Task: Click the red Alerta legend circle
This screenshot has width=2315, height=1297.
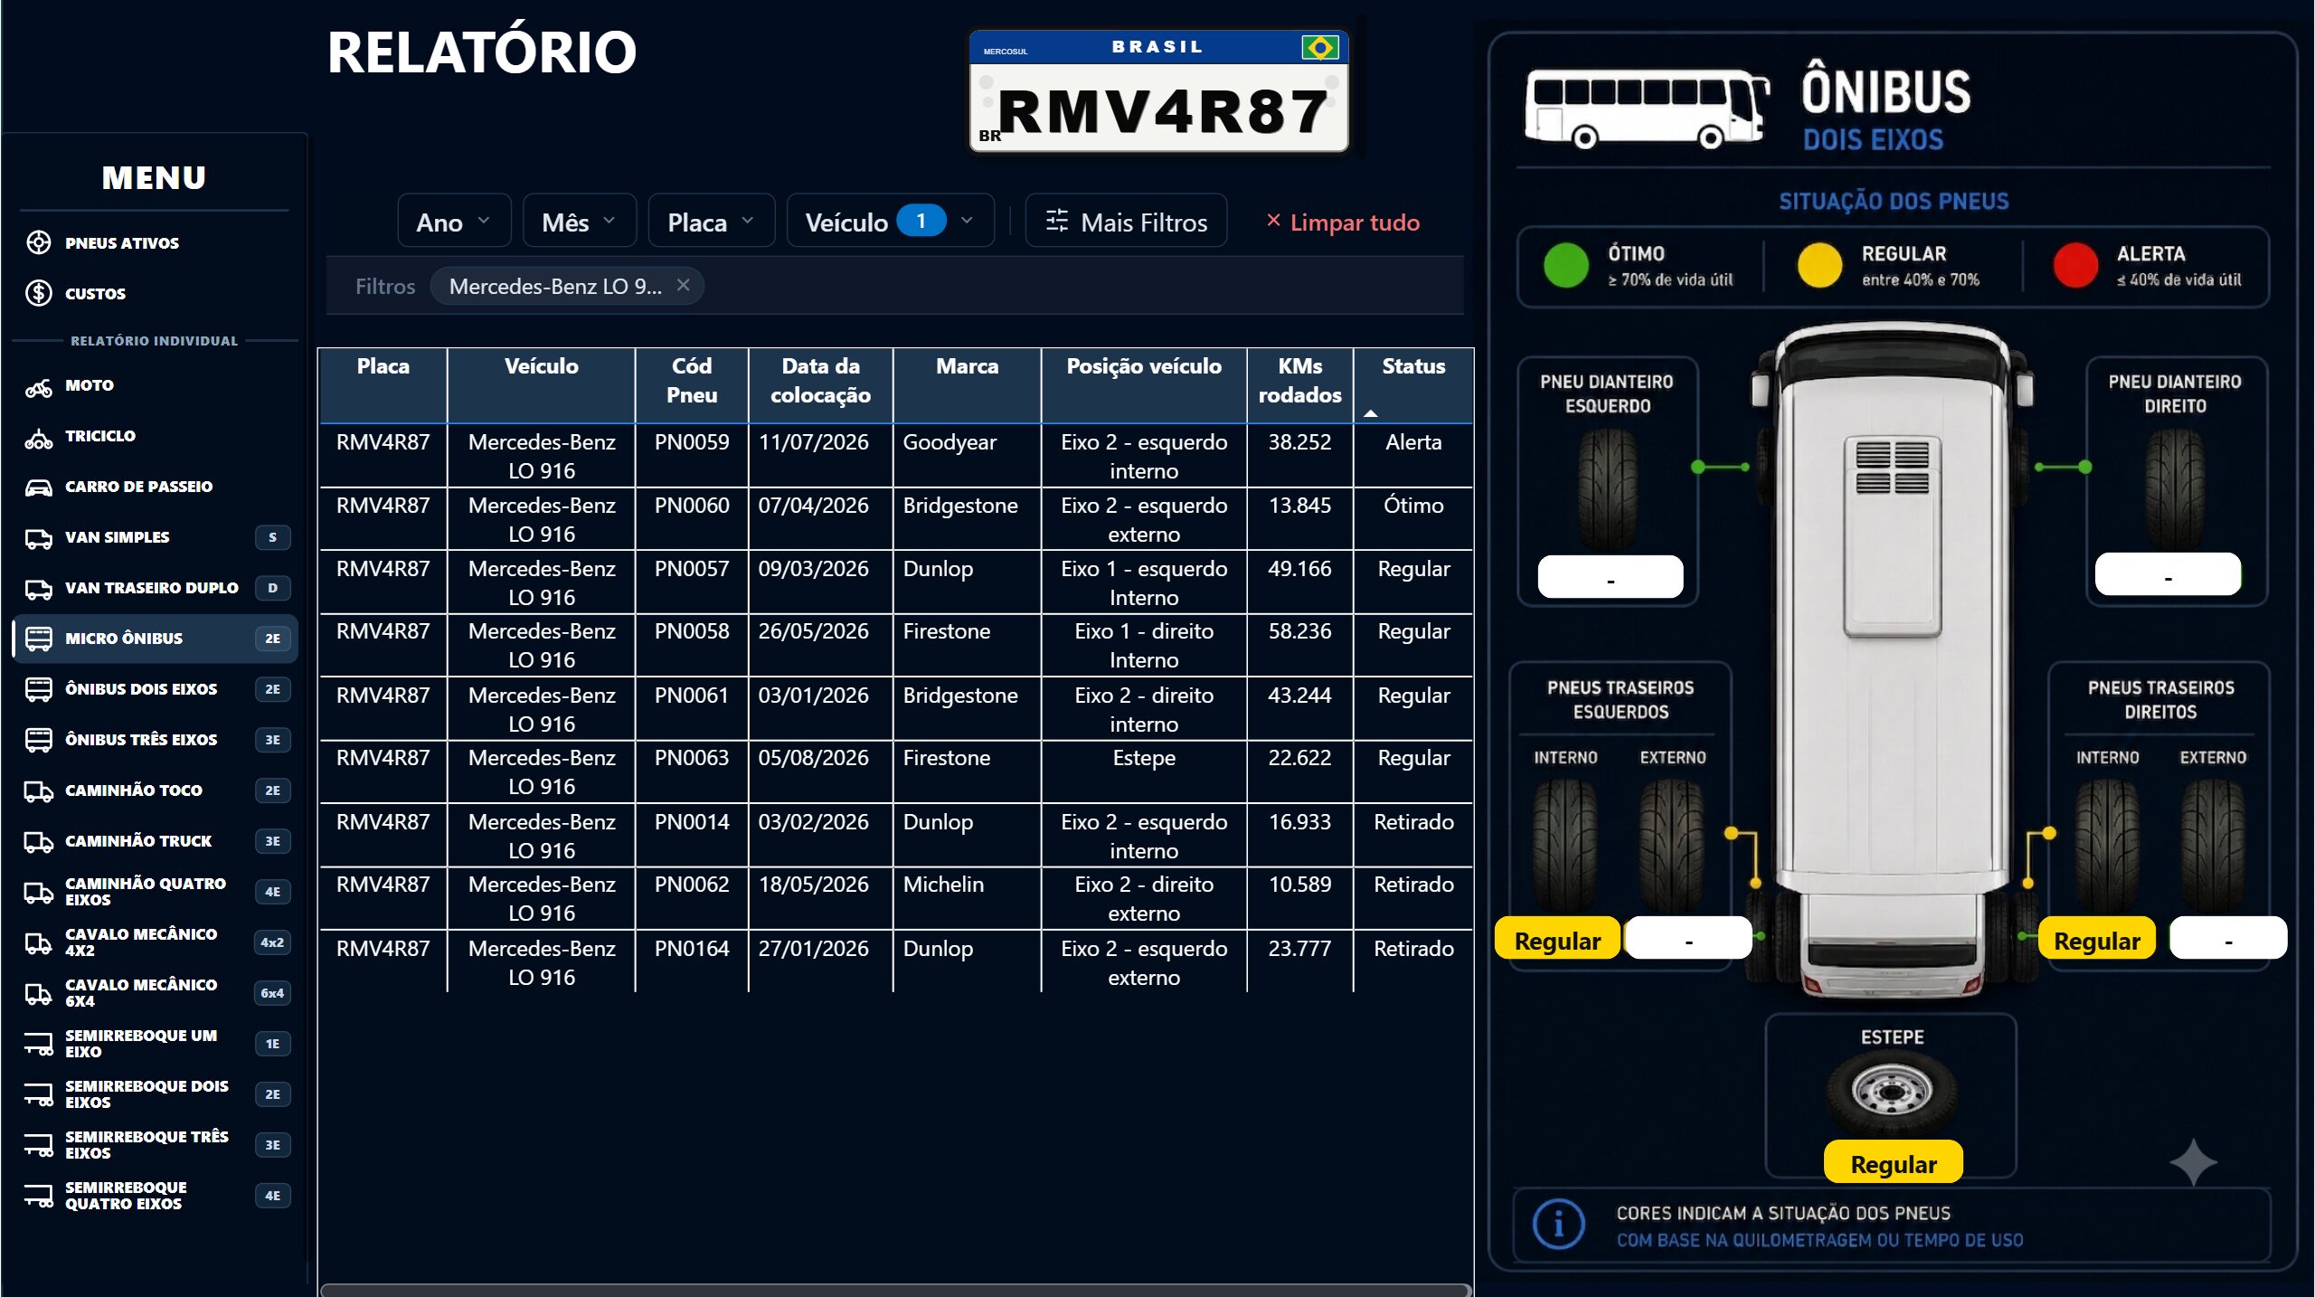Action: [2075, 266]
